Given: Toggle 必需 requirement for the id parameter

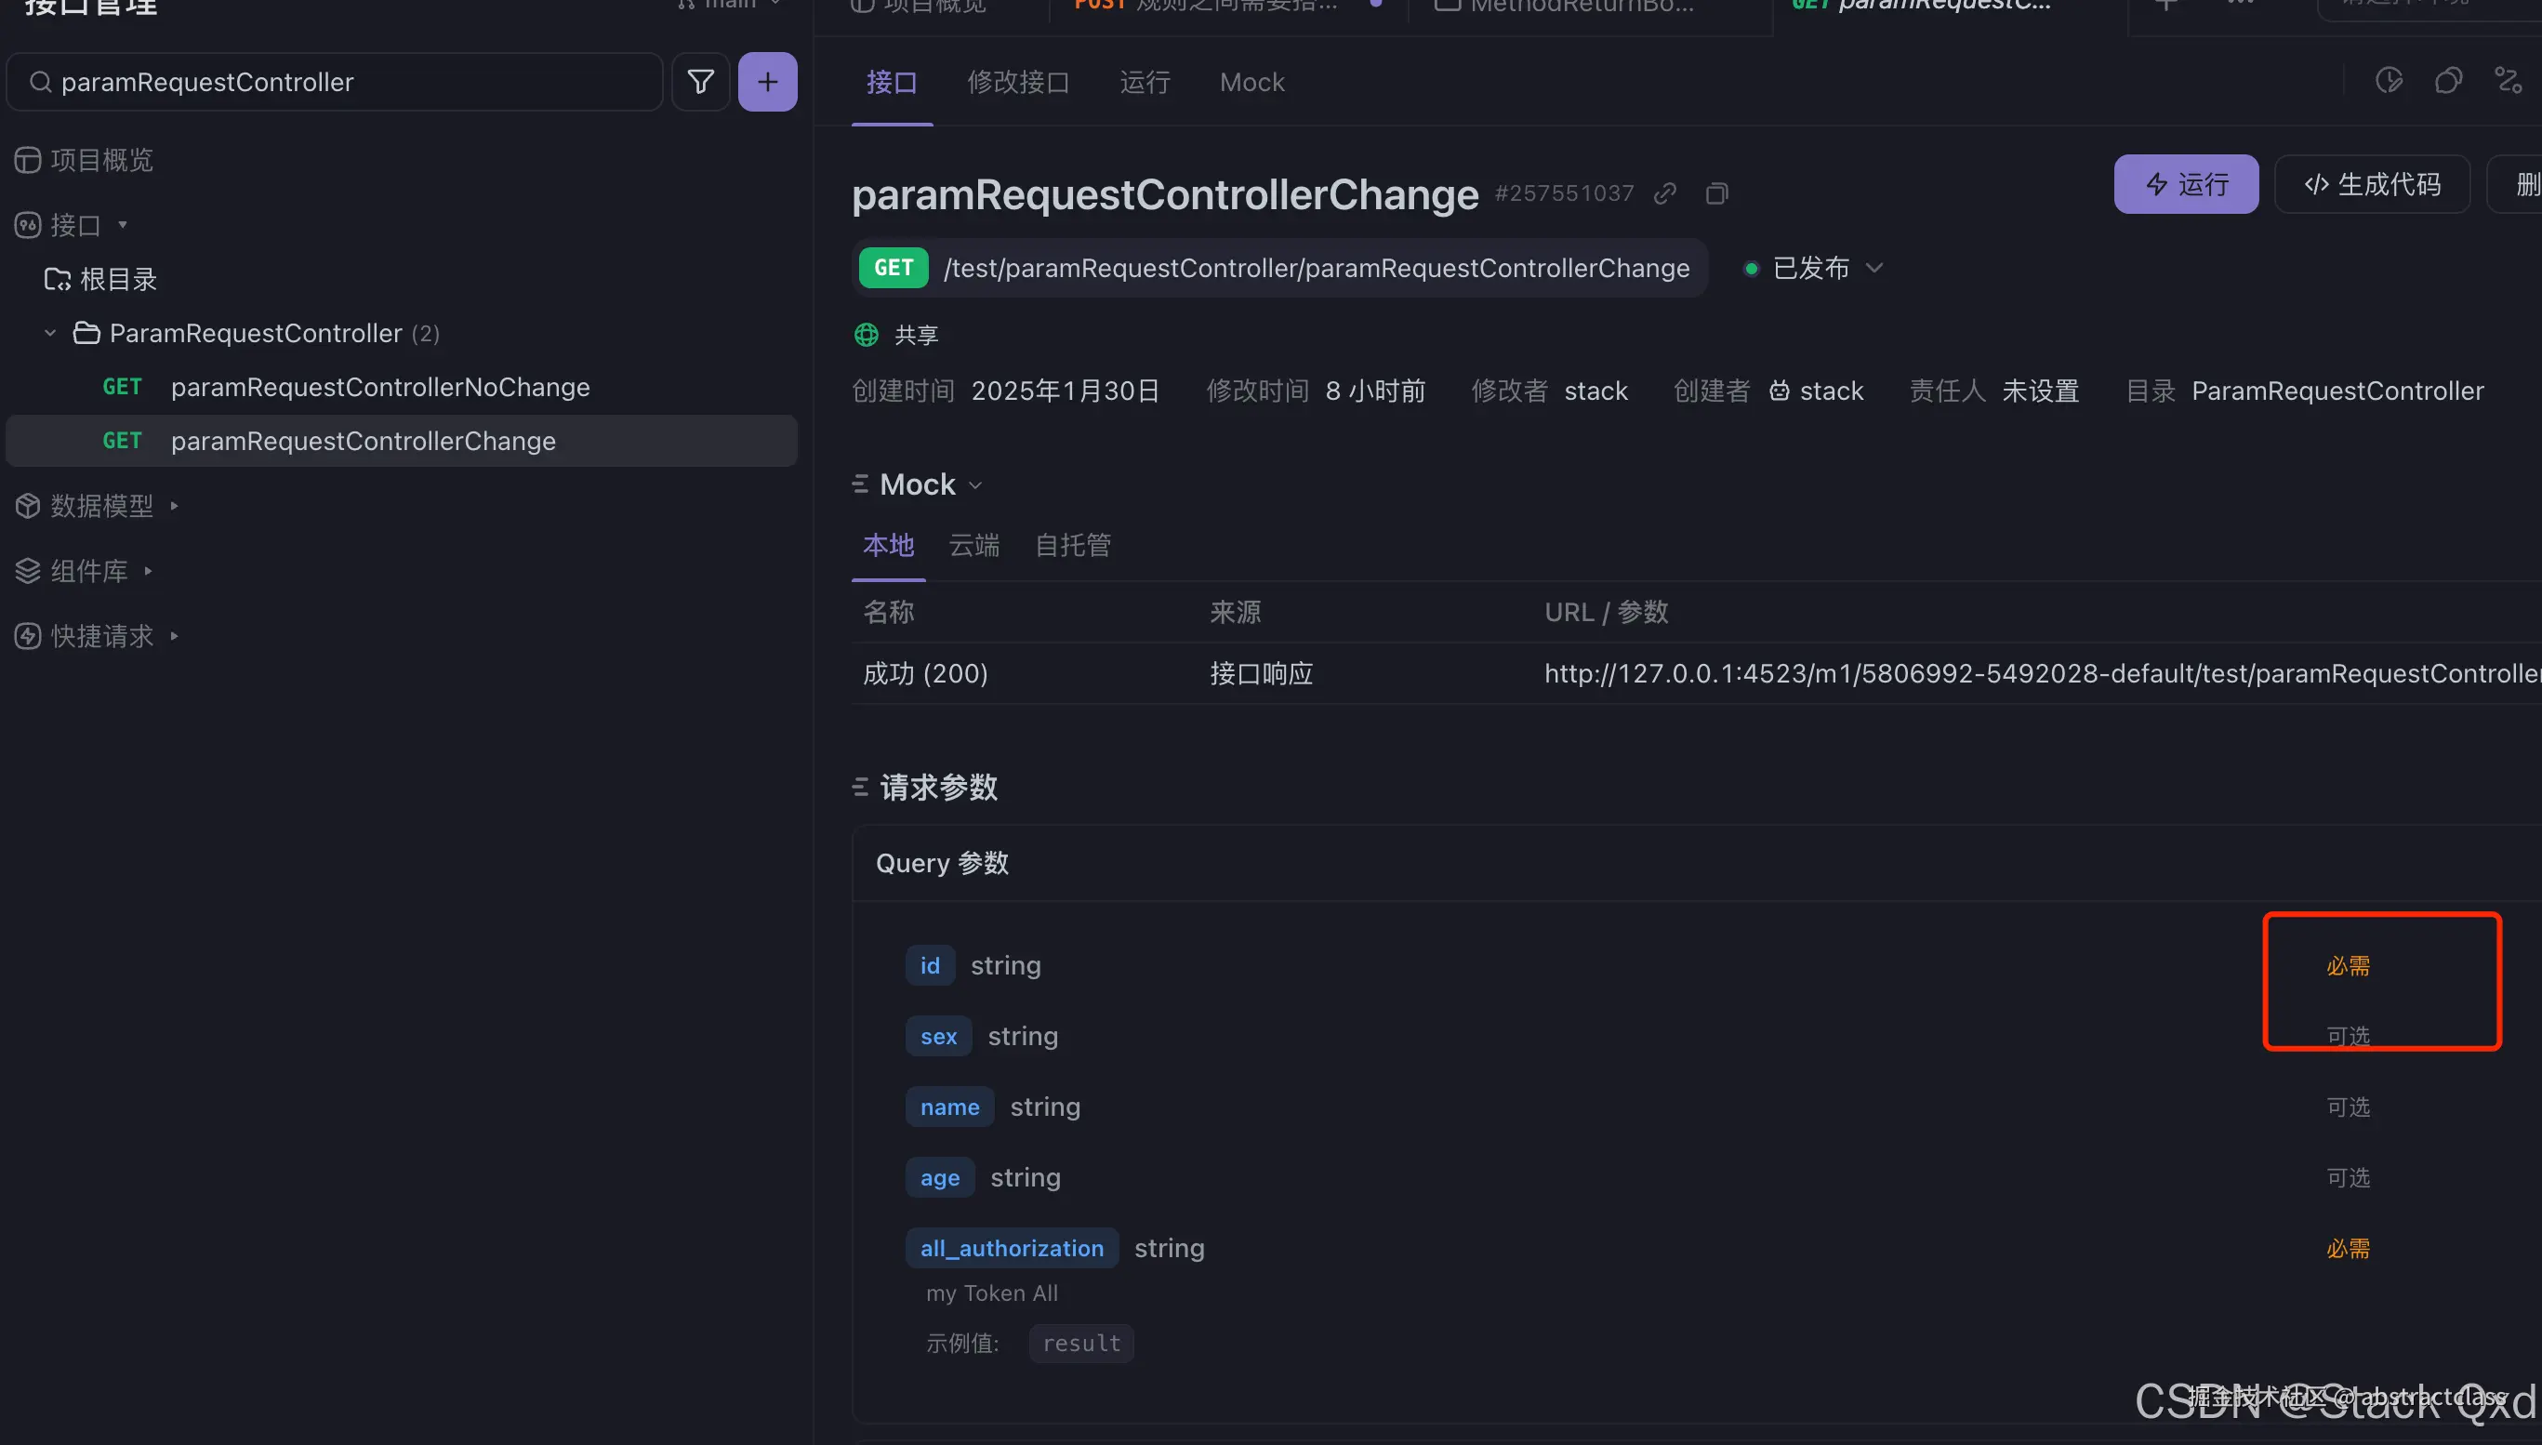Looking at the screenshot, I should click(2348, 963).
